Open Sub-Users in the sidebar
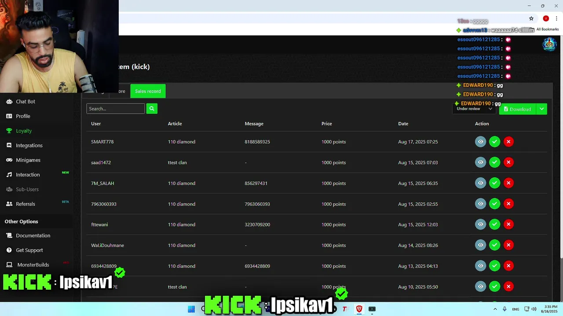The image size is (563, 316). [27, 189]
